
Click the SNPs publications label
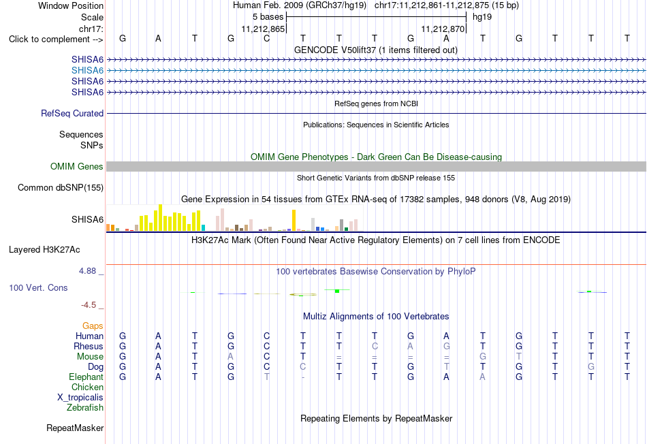pos(92,145)
